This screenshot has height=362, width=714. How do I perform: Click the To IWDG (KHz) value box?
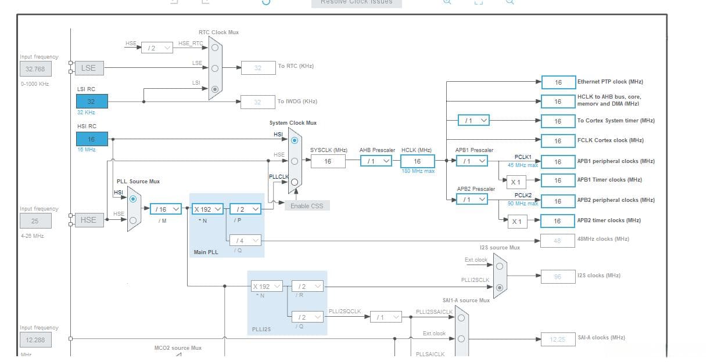tap(258, 102)
